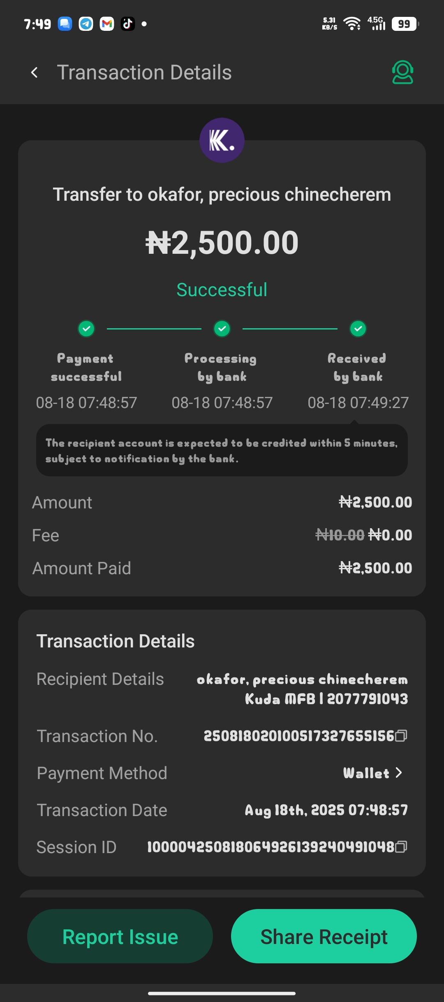Tap the strikethrough ₦10.00 fee amount
Viewport: 444px width, 1002px height.
tap(340, 535)
